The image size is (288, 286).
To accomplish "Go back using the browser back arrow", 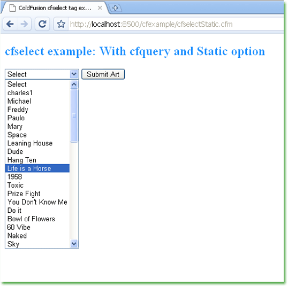I will [x=10, y=24].
